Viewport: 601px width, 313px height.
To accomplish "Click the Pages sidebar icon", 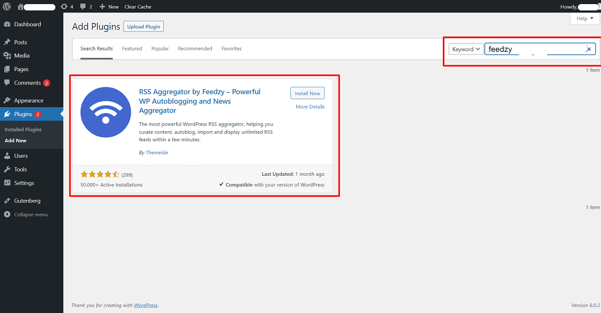I will (x=8, y=69).
